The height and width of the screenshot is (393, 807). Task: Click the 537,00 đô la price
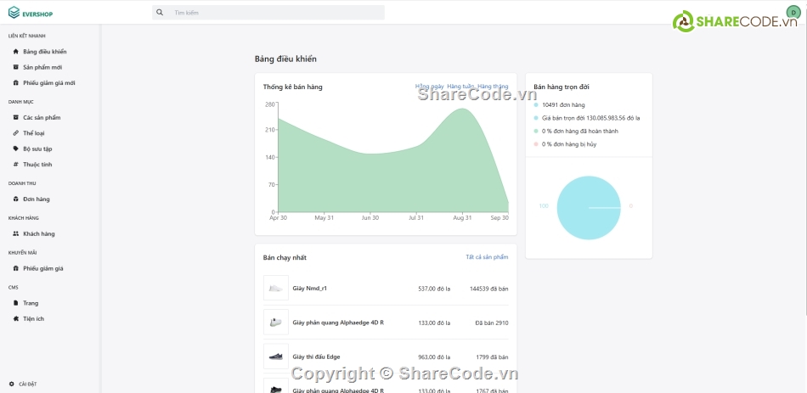coord(434,289)
